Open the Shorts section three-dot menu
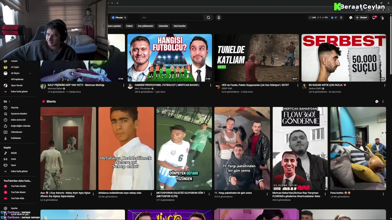Screen dimensions: 392x220 click(383, 101)
